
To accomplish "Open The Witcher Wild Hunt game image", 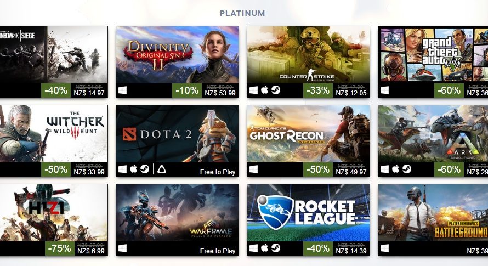I will [x=54, y=134].
